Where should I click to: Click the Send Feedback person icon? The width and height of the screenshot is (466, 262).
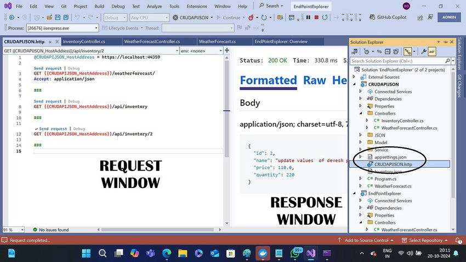(x=430, y=17)
